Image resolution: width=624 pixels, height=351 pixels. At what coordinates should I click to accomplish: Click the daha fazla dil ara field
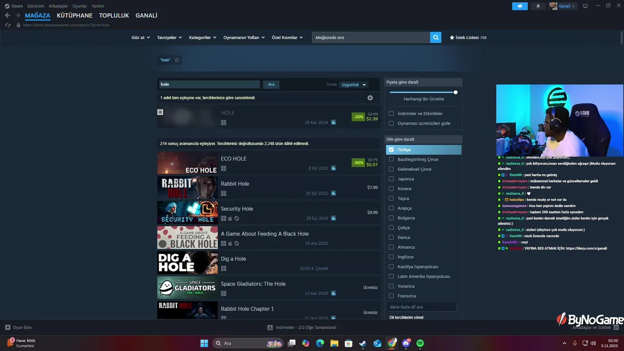422,307
